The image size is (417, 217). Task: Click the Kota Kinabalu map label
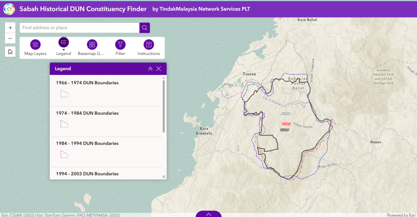click(203, 131)
